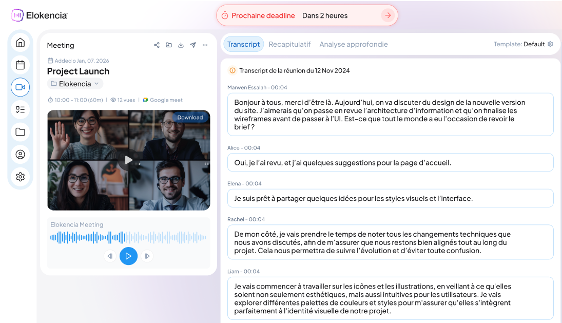Send the meeting with paper plane icon
This screenshot has width=562, height=323.
[x=193, y=45]
